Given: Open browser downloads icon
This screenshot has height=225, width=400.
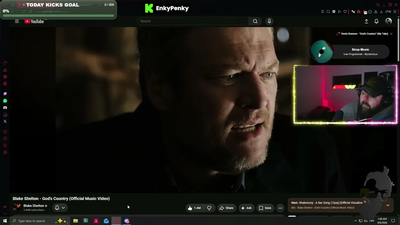Looking at the screenshot, I should tap(381, 12).
